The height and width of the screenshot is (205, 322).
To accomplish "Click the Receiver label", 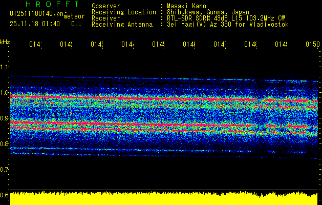I will click(x=106, y=18).
